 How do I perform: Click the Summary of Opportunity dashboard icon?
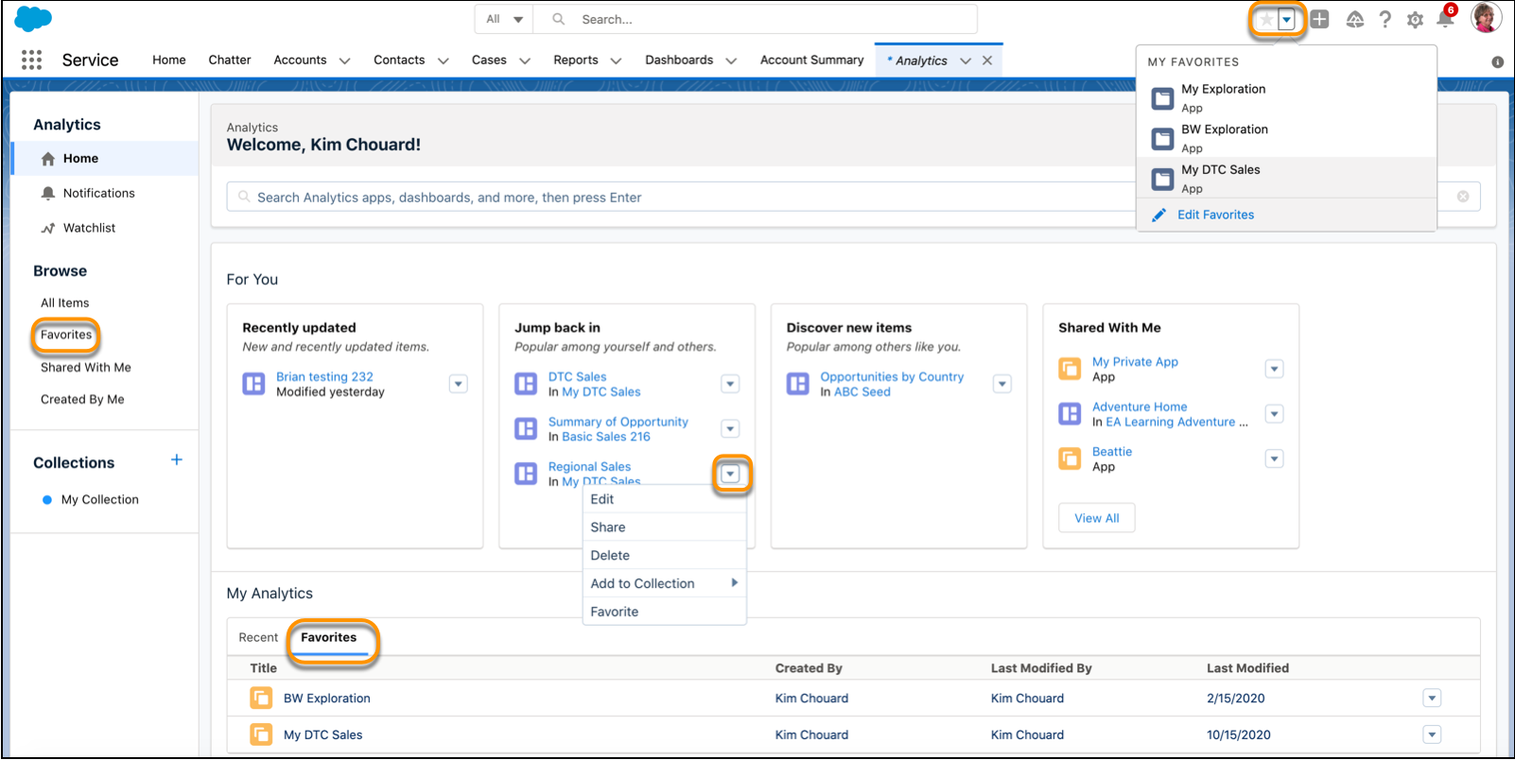click(x=526, y=428)
